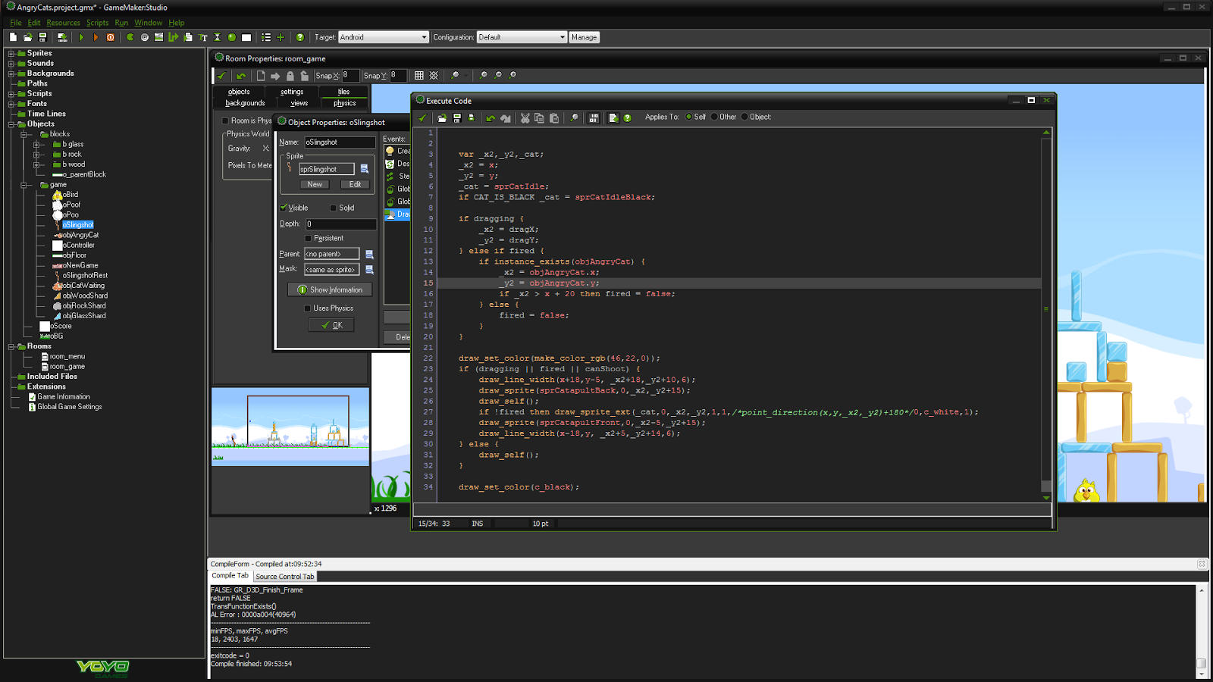Toggle the grid icon in Room Properties toolbar
The image size is (1213, 682).
[419, 76]
